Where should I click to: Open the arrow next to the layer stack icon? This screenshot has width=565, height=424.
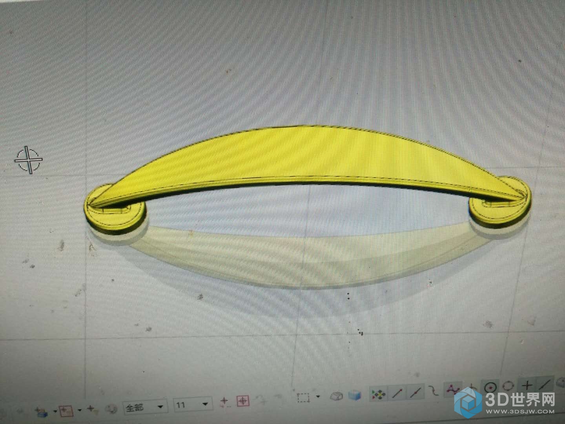click(55, 411)
